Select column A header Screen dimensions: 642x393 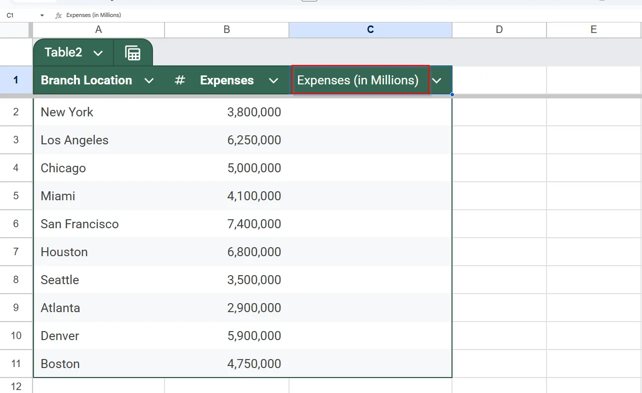click(x=98, y=30)
